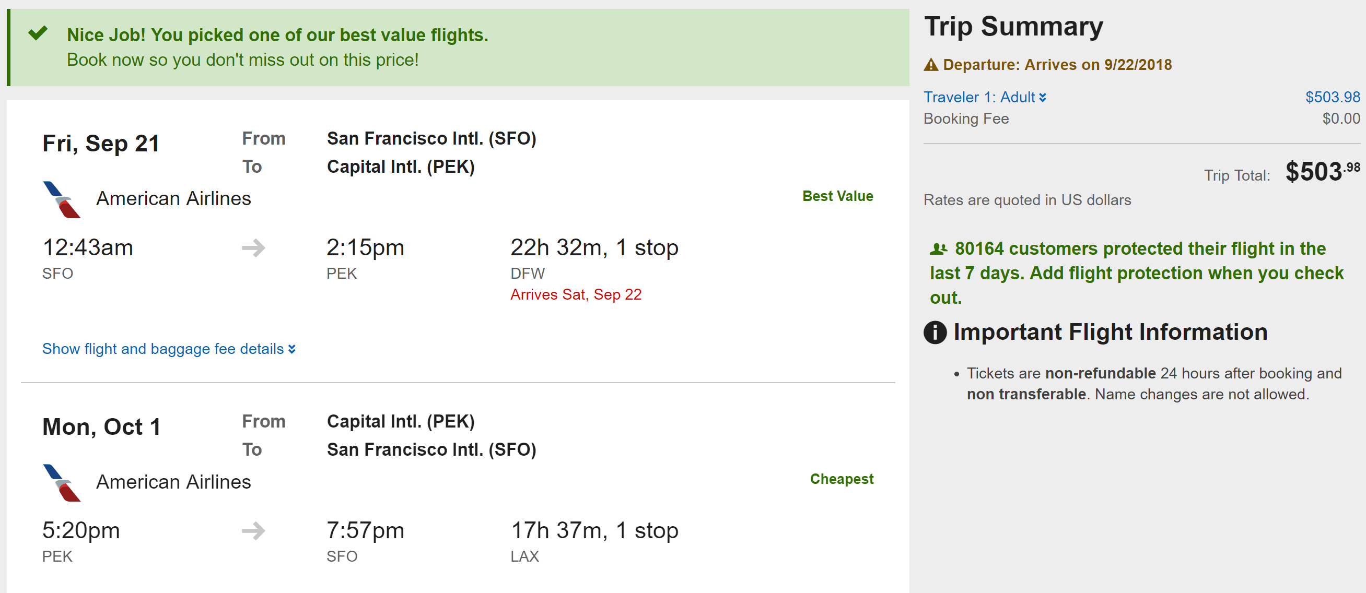
Task: Click the customers icon beside 80164 customers
Action: coord(939,248)
